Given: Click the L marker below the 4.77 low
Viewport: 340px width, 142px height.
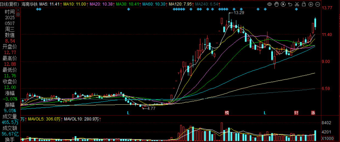Looking at the screenshot, I should pyautogui.click(x=128, y=113).
